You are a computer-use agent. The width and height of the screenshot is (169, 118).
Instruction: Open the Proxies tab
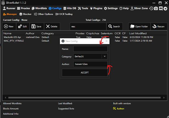tap(24, 8)
